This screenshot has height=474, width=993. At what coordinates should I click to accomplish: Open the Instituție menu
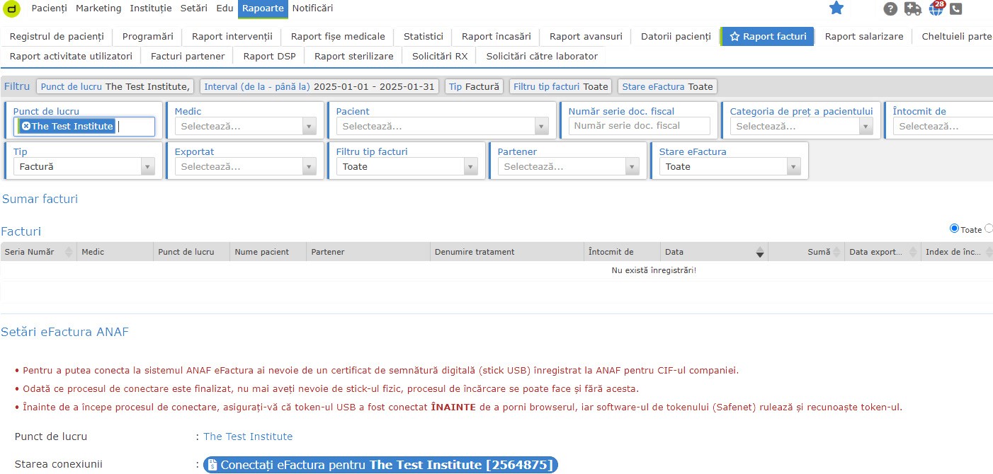[151, 8]
